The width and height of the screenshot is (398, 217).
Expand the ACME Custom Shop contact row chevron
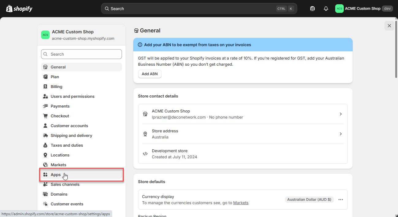pos(341,114)
